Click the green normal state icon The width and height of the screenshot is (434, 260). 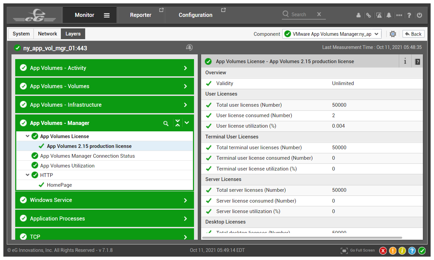[x=422, y=251]
